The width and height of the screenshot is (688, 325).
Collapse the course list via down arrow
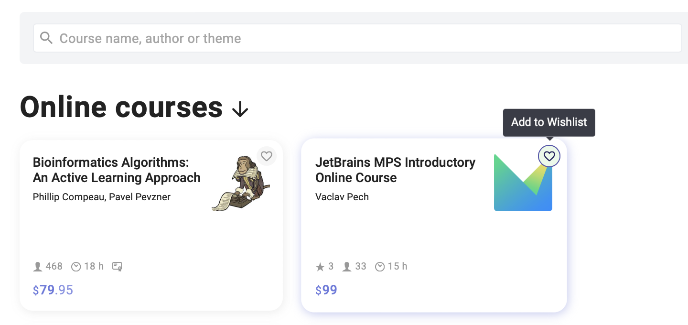[240, 109]
